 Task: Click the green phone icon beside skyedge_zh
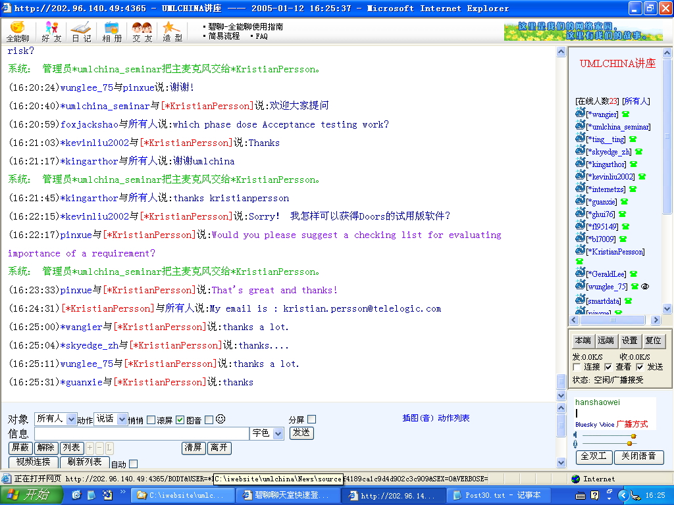pyautogui.click(x=638, y=152)
